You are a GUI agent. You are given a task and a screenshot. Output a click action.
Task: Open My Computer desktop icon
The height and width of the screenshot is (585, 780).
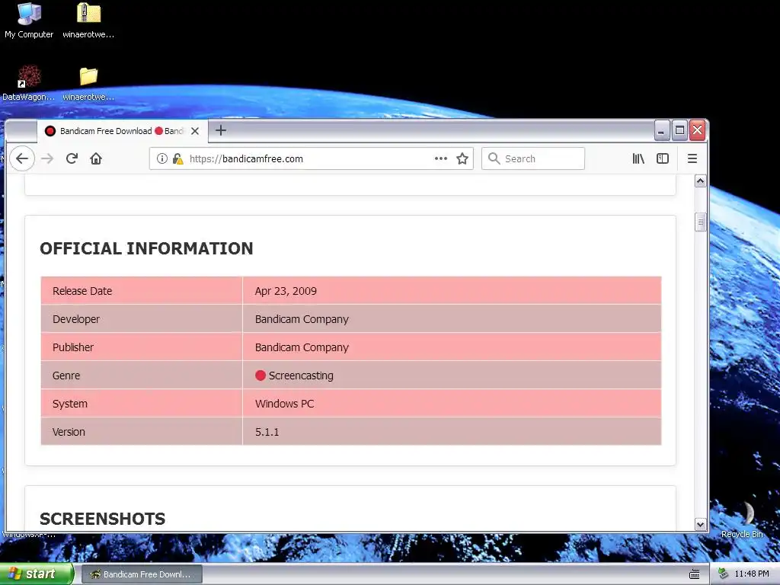pos(29,21)
